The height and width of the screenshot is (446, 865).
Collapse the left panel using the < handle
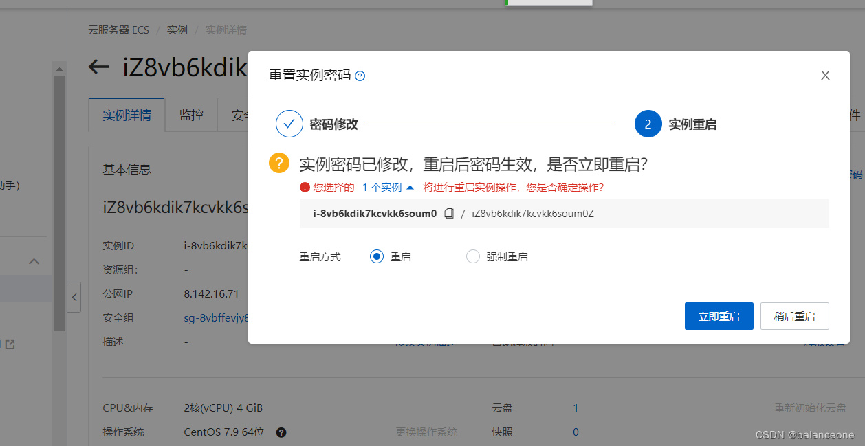(74, 297)
